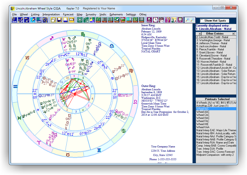The width and height of the screenshot is (247, 175).
Task: Select Wheel HAC in Printouts Selected
Action: pos(203,118)
